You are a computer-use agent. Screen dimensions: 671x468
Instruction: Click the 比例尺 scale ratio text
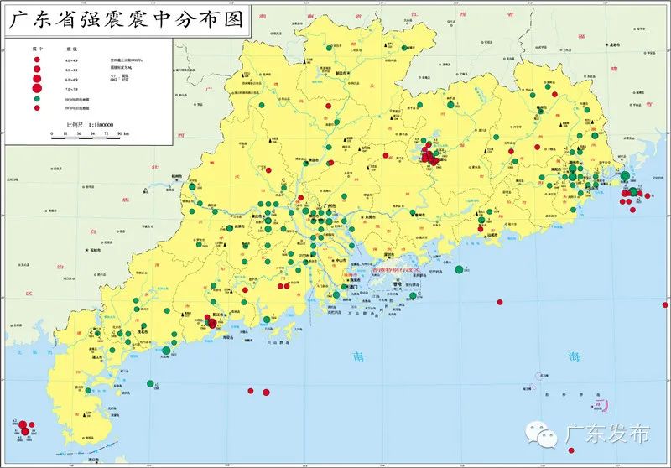pyautogui.click(x=90, y=125)
